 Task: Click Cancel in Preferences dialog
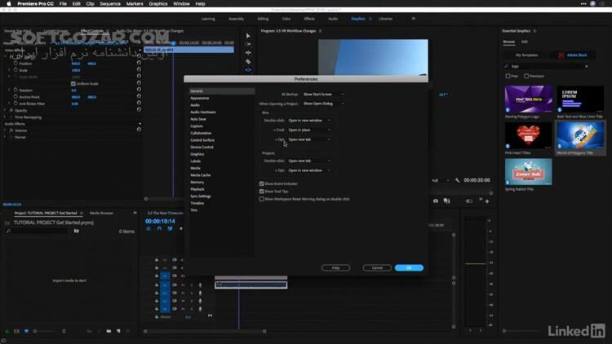[x=377, y=268]
